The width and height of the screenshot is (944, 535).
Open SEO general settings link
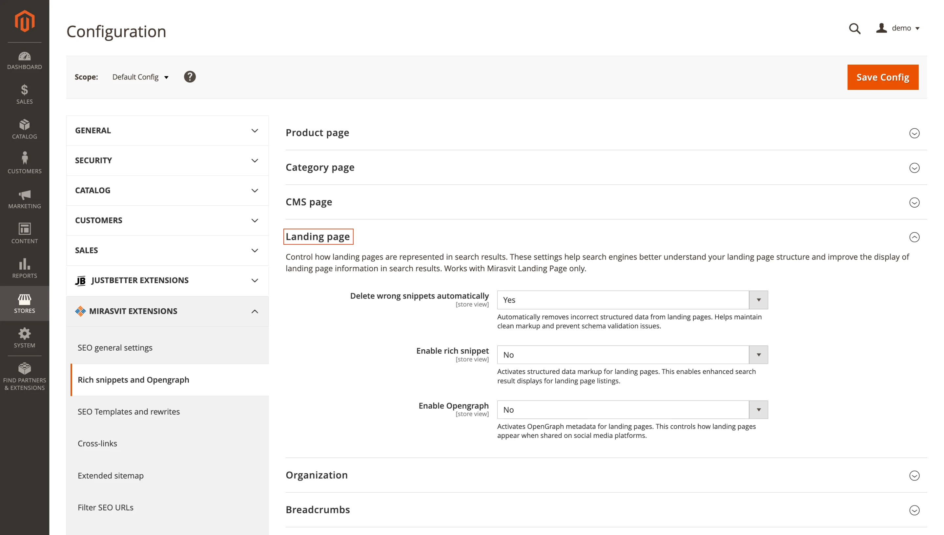pyautogui.click(x=115, y=347)
